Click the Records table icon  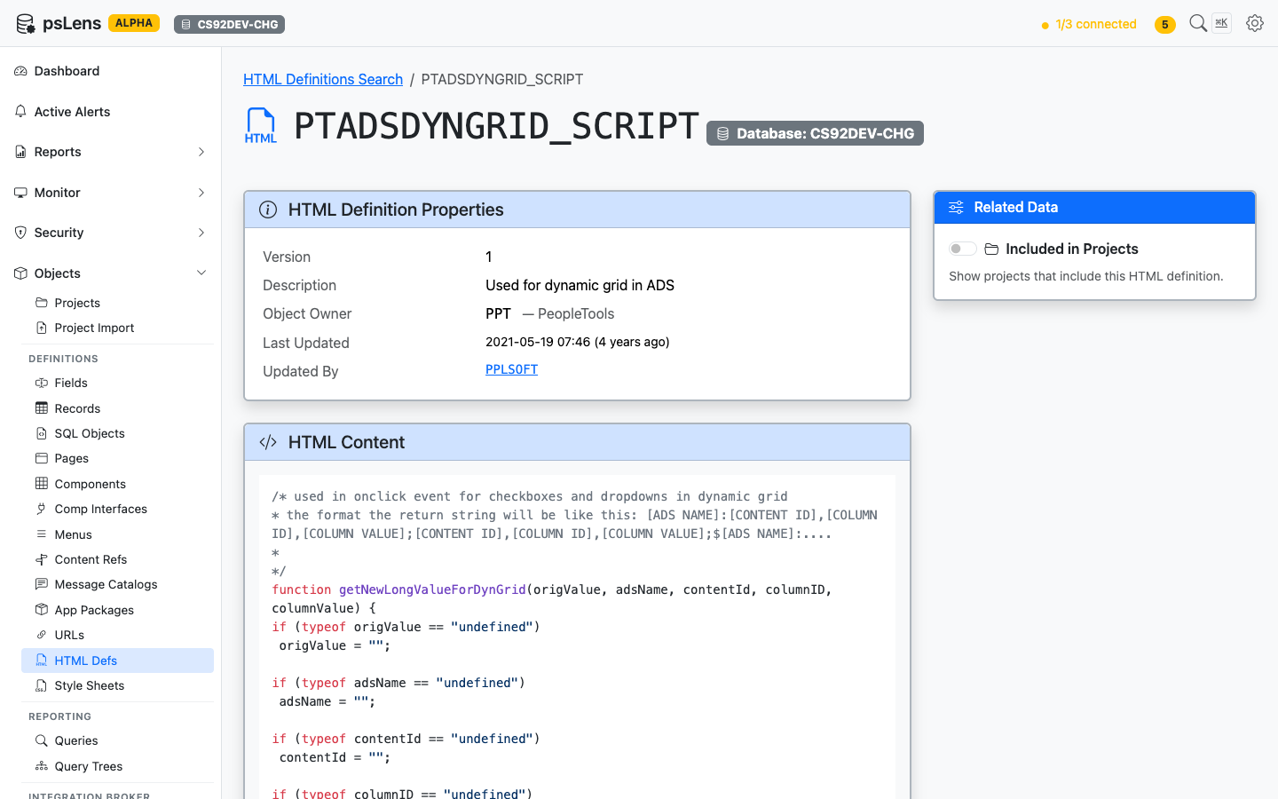pyautogui.click(x=41, y=408)
